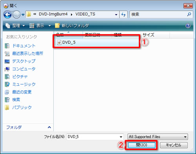This screenshot has width=196, height=154.
Task: Expand the フォルダ pane chevron
Action: pos(49,127)
